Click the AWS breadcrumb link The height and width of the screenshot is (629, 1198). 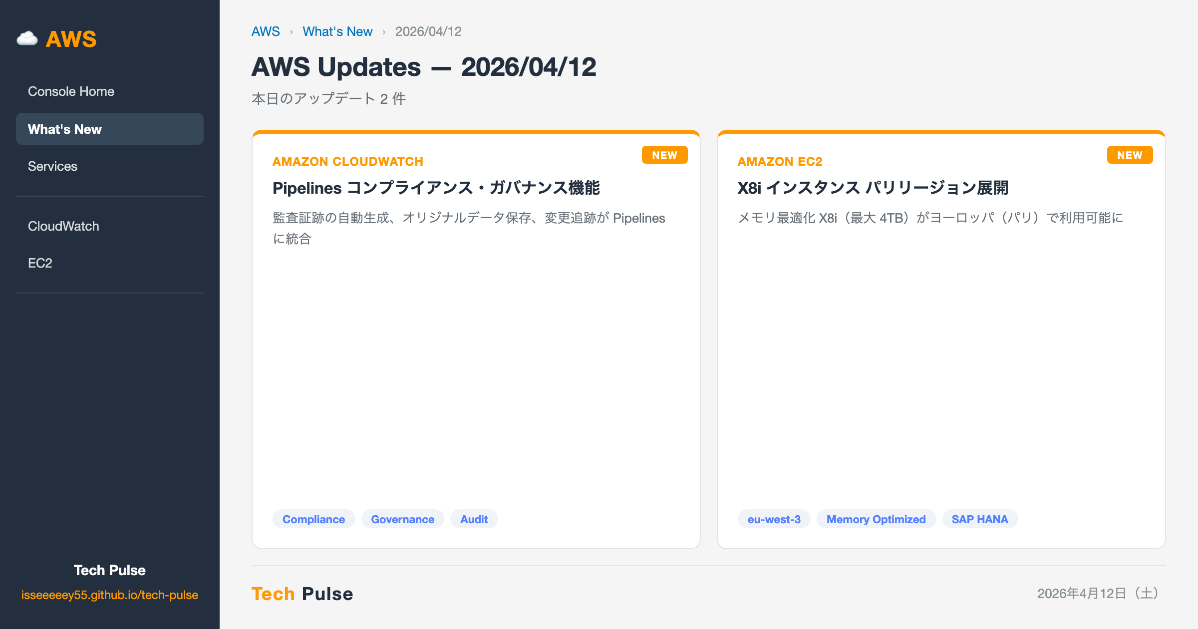click(x=266, y=31)
